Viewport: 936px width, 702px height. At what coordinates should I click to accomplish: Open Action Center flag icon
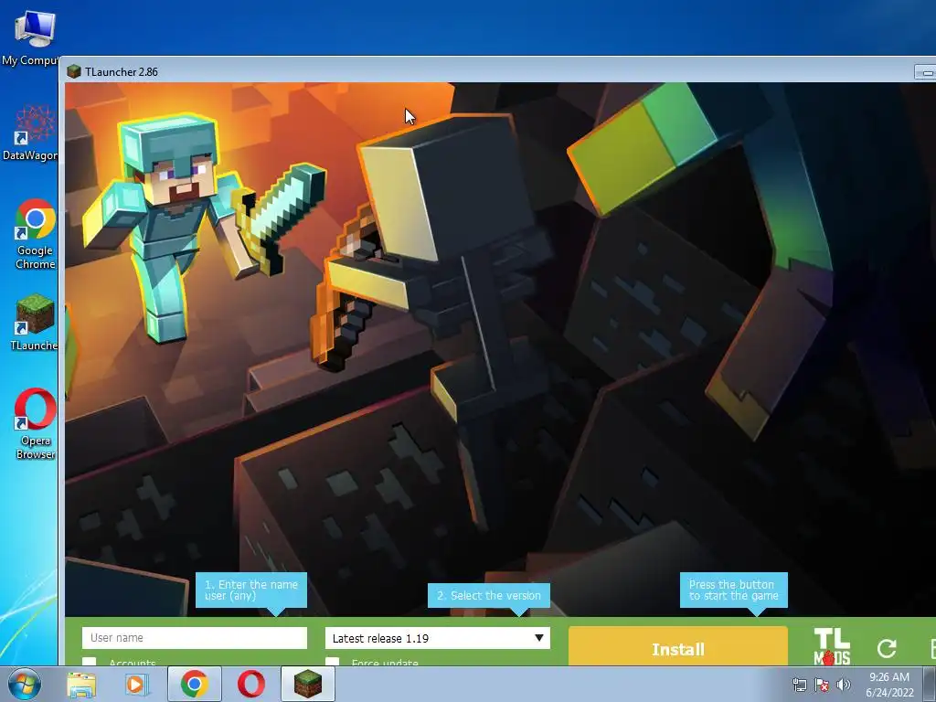[x=822, y=685]
